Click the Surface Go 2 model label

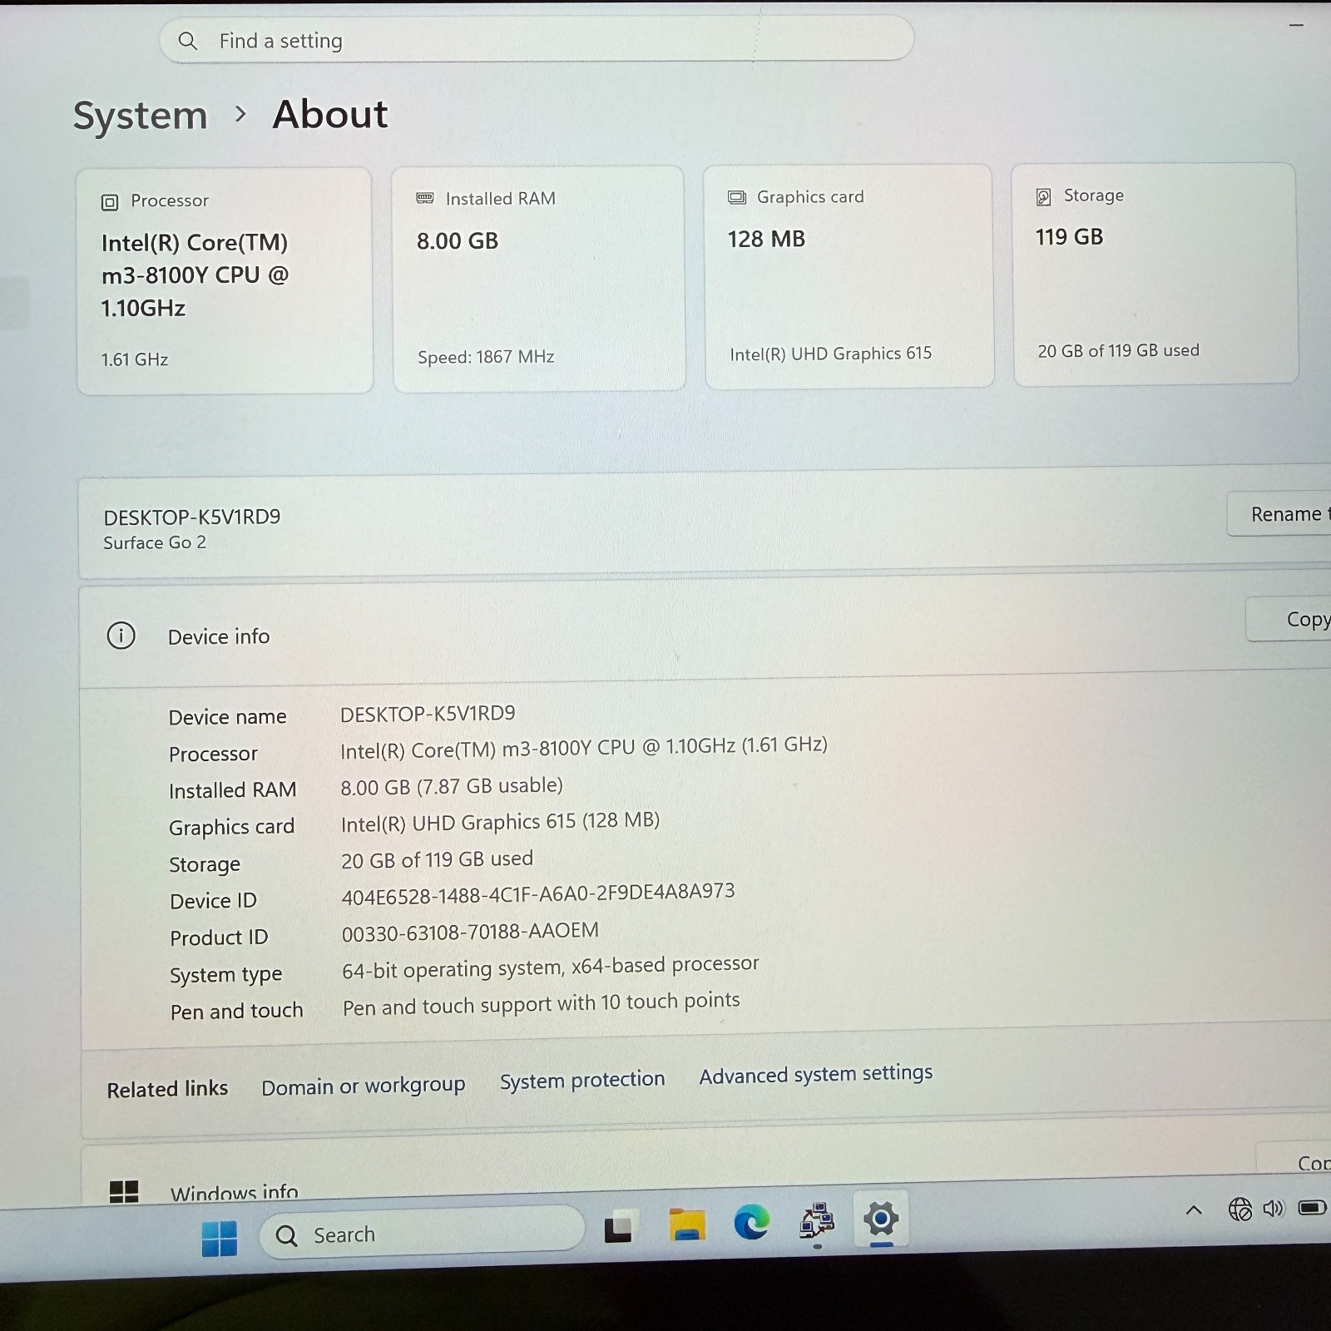click(x=155, y=542)
